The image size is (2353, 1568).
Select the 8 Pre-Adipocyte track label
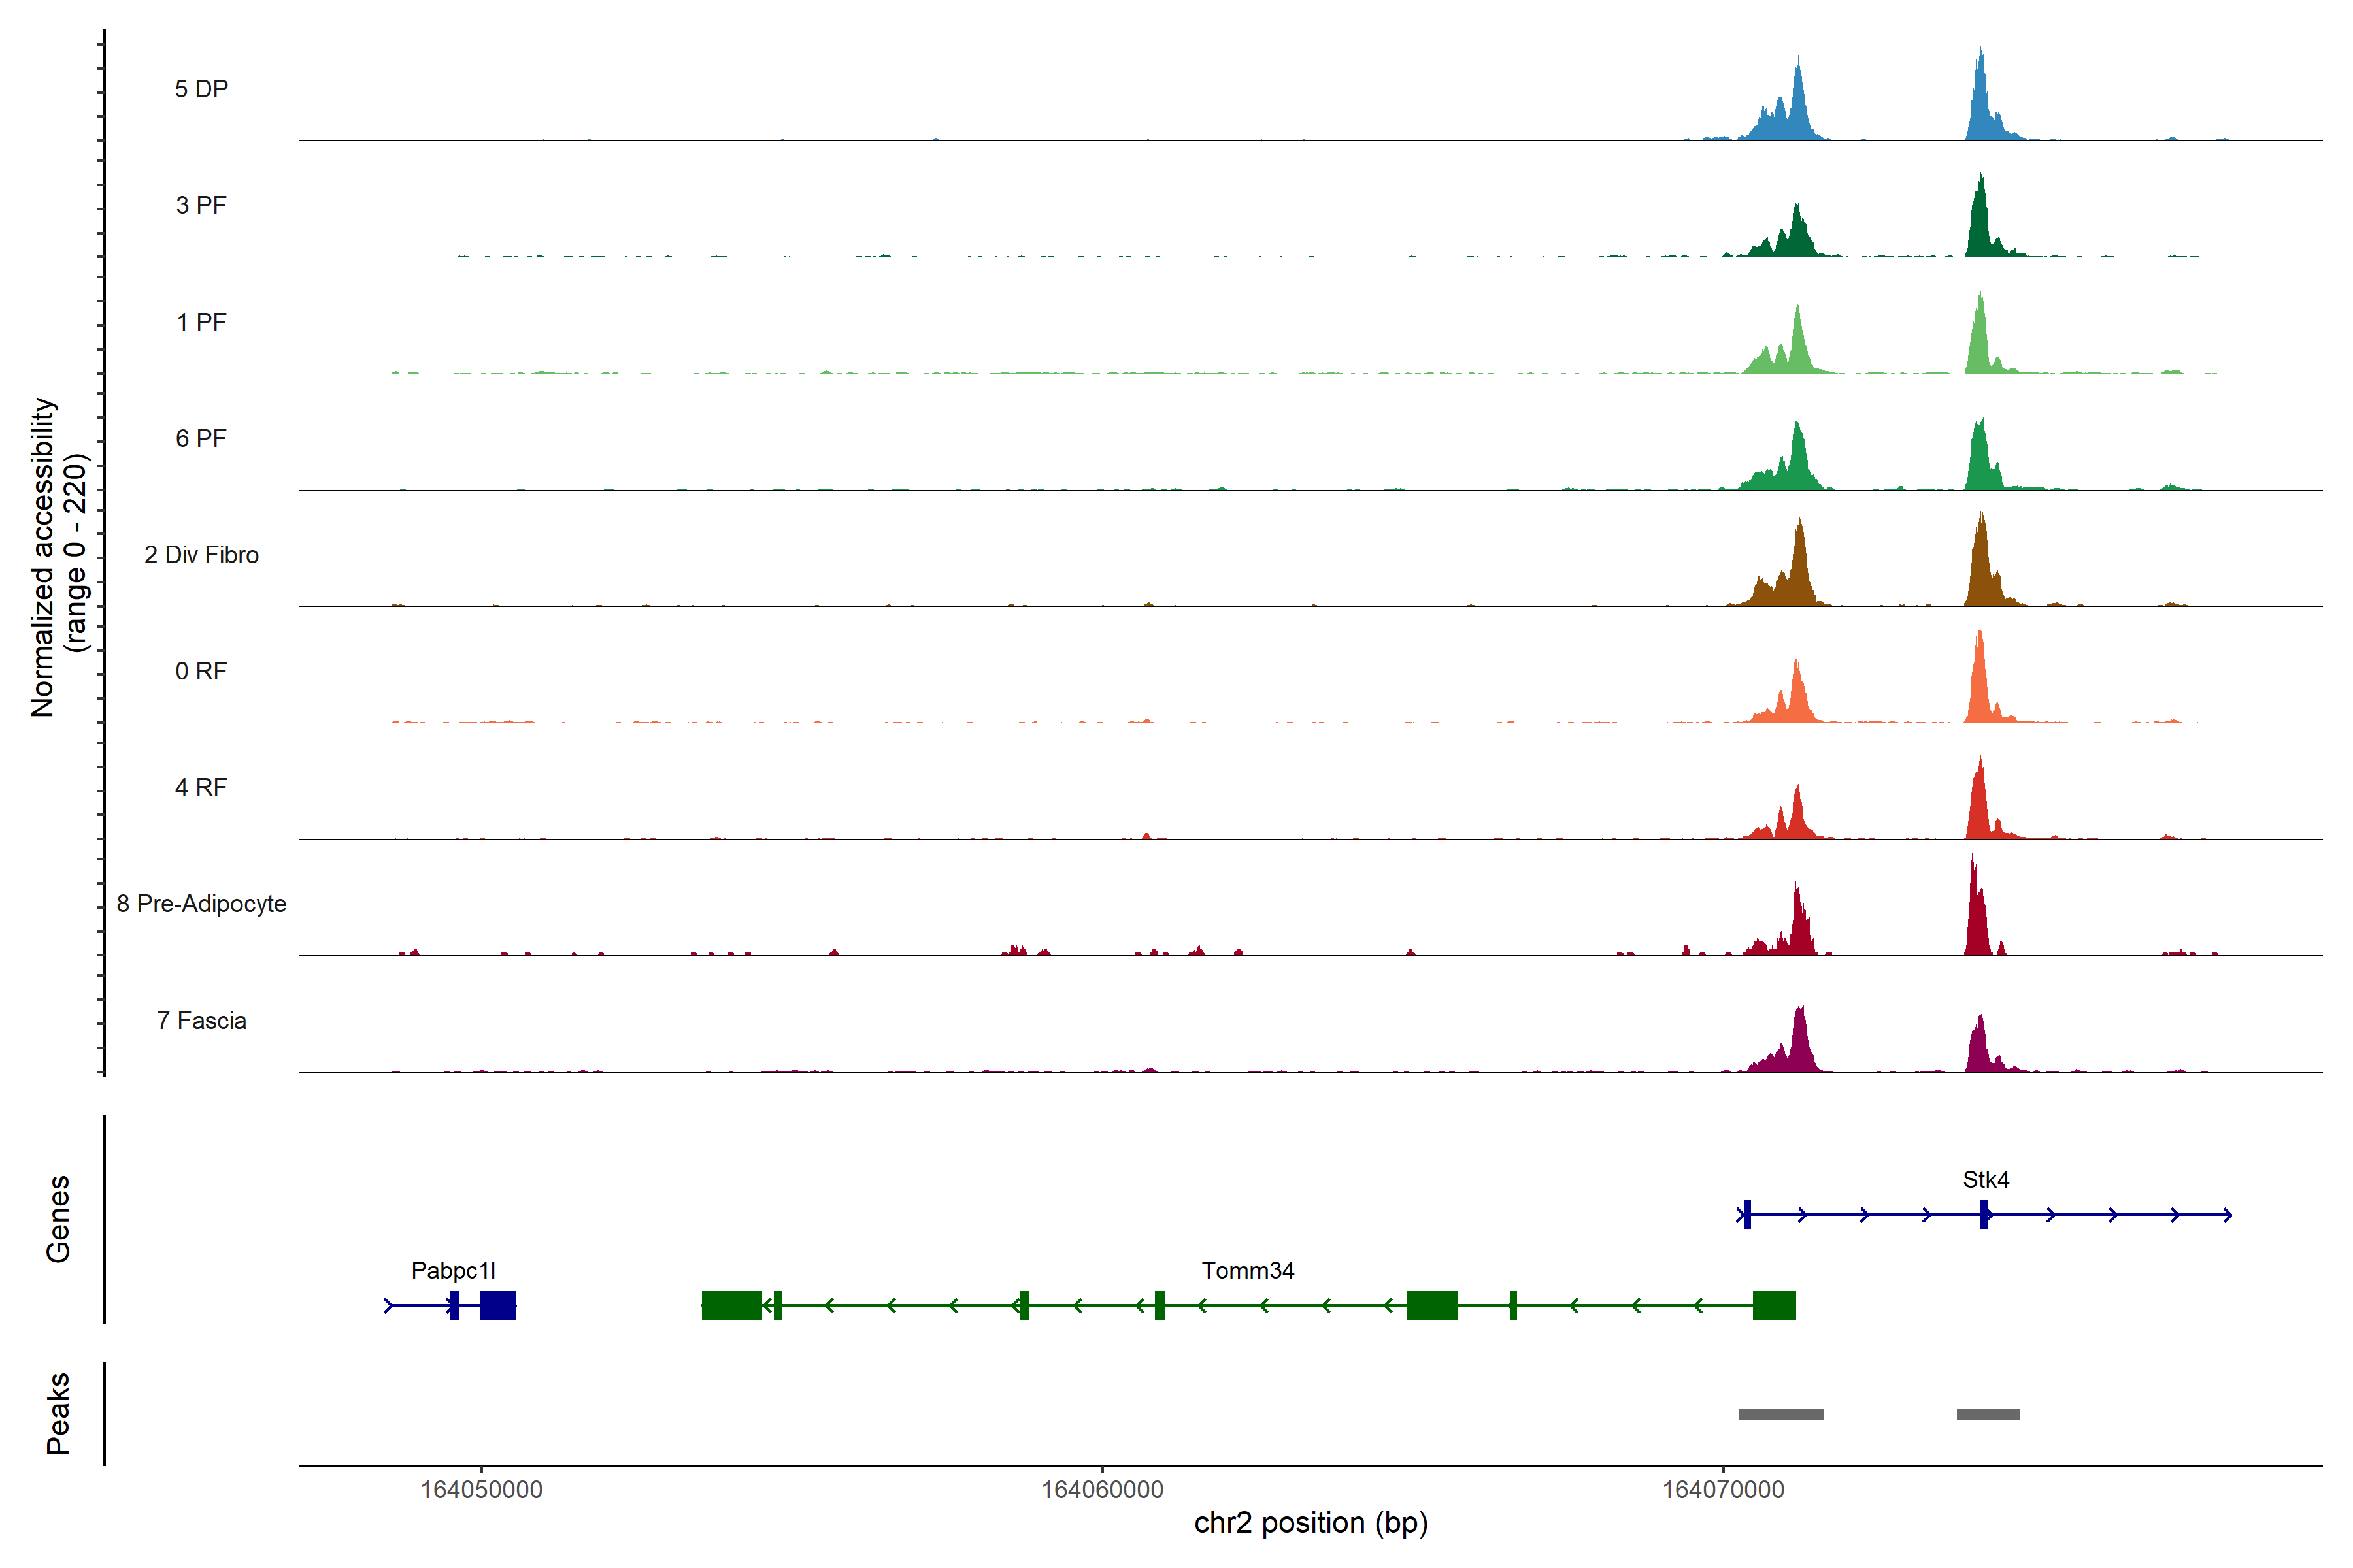pos(201,904)
